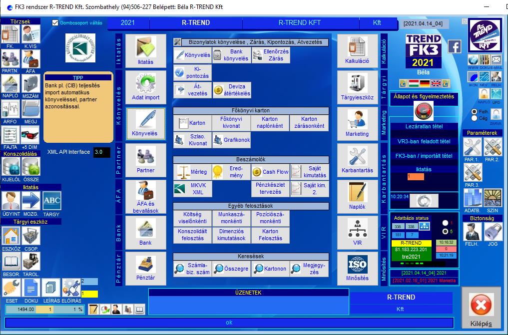Open the E-MAIL envelope icon
This screenshot has height=335, width=508.
(x=497, y=59)
